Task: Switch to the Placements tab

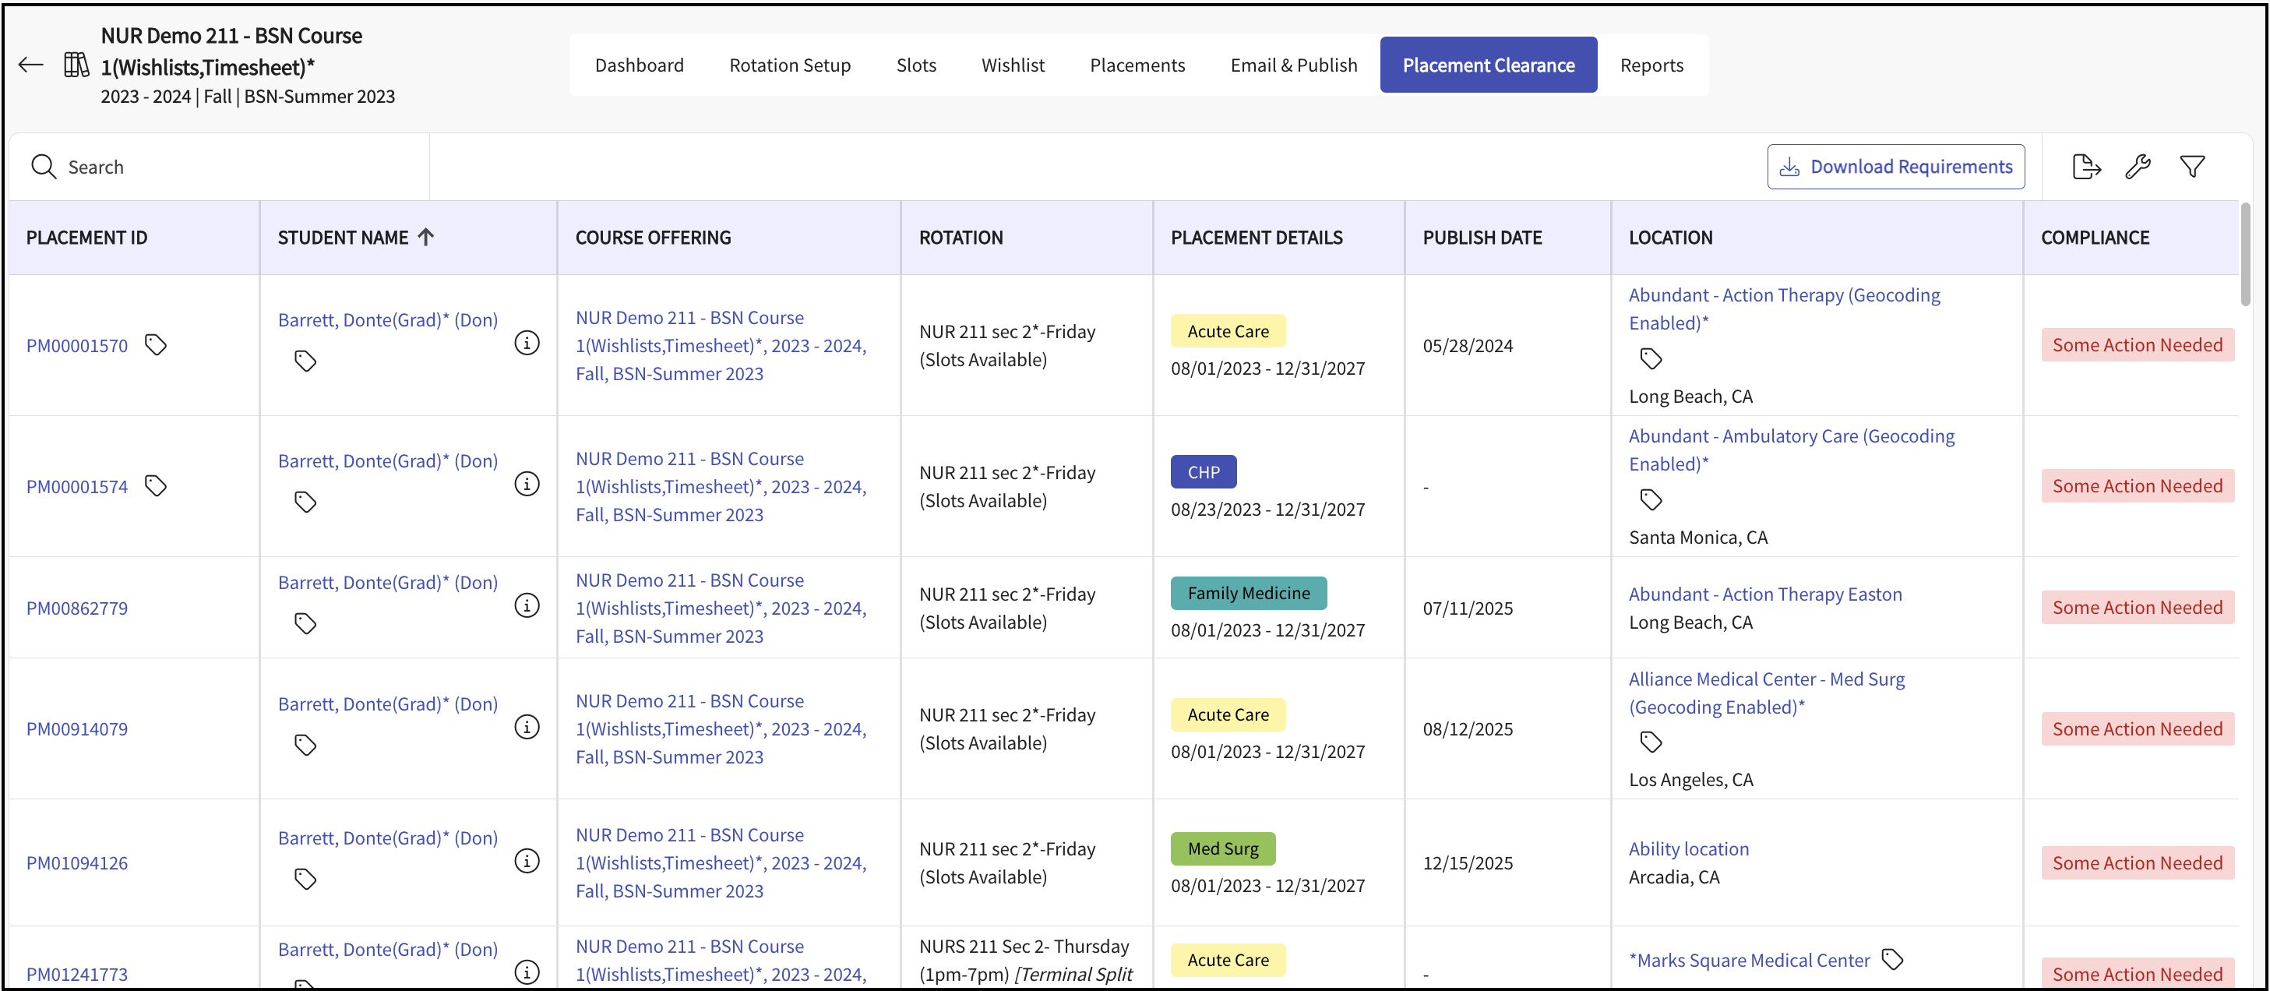Action: pos(1137,65)
